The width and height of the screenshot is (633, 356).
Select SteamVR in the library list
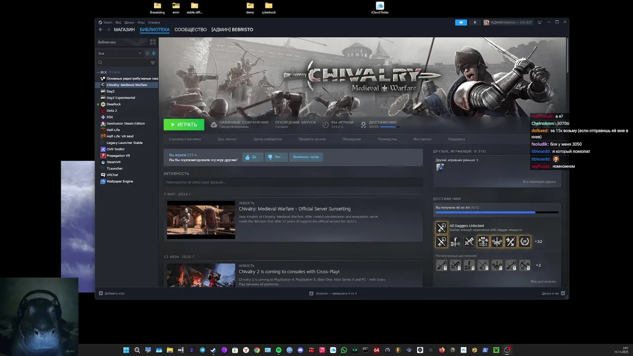point(127,162)
